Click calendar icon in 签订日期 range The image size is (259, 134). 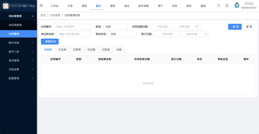(206, 34)
